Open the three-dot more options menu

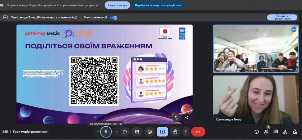(x=186, y=132)
